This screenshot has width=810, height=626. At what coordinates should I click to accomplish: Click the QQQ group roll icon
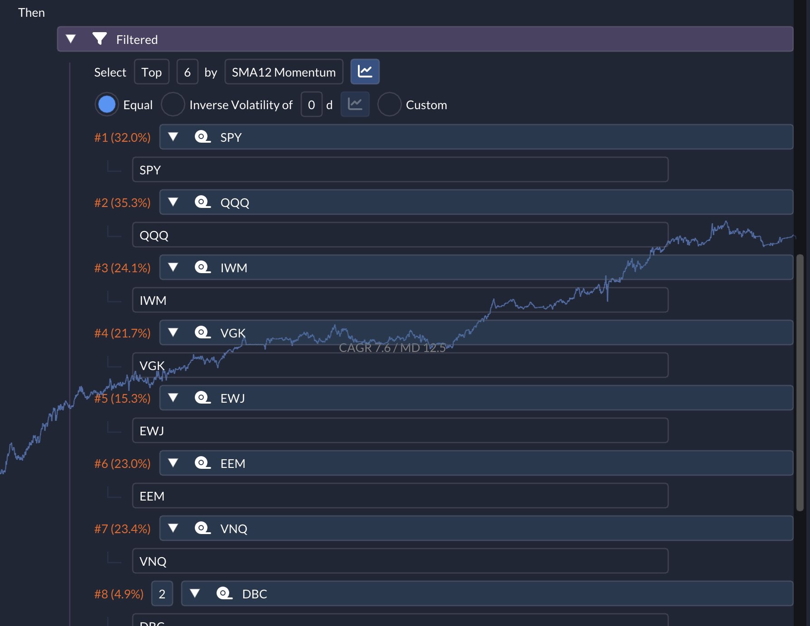[202, 202]
